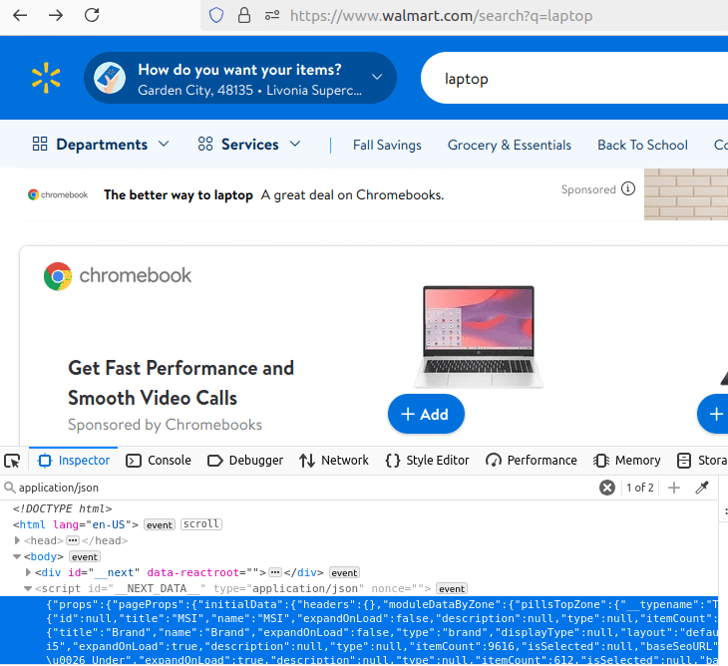This screenshot has width=728, height=666.
Task: Reload the page with the refresh icon
Action: pyautogui.click(x=92, y=15)
